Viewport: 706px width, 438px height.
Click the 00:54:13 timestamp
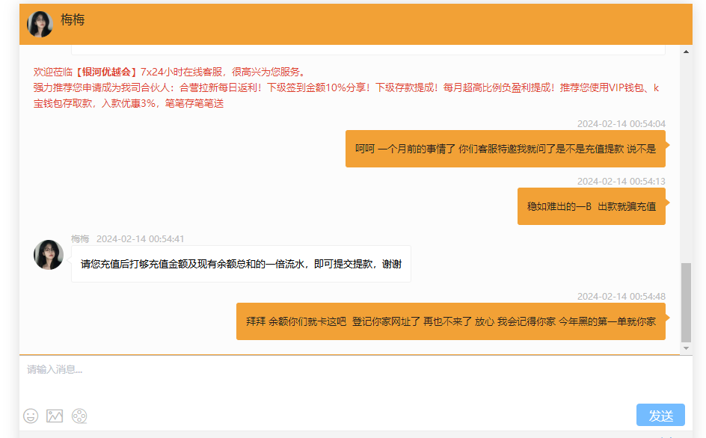point(621,182)
